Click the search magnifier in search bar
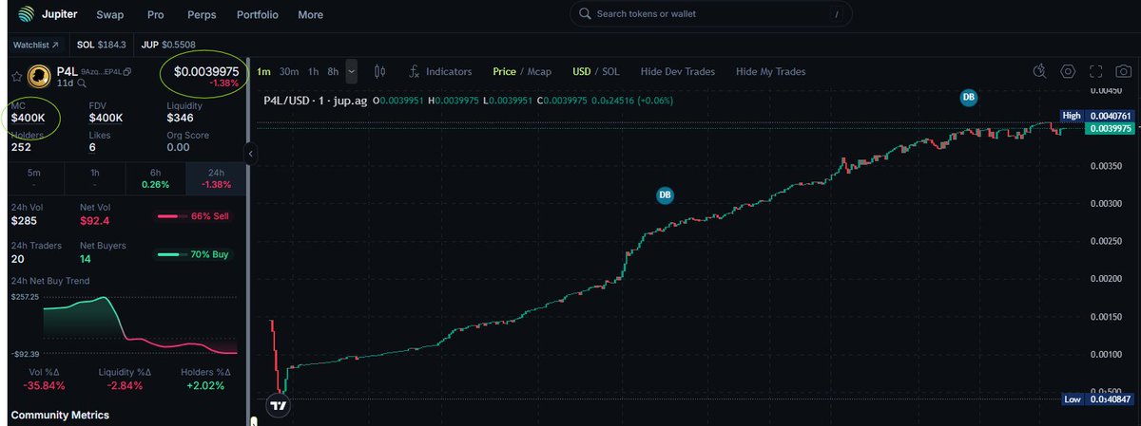 click(586, 15)
